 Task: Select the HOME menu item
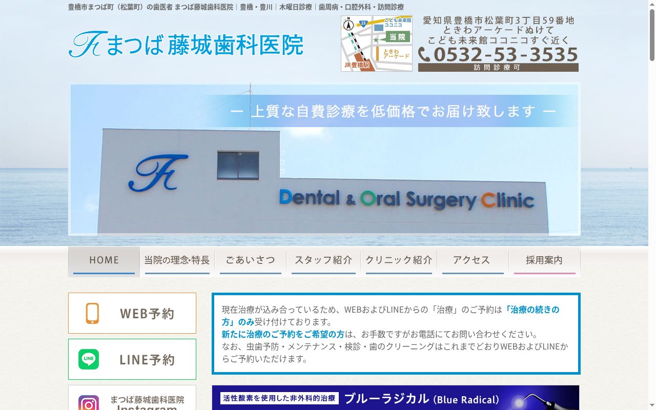point(104,261)
